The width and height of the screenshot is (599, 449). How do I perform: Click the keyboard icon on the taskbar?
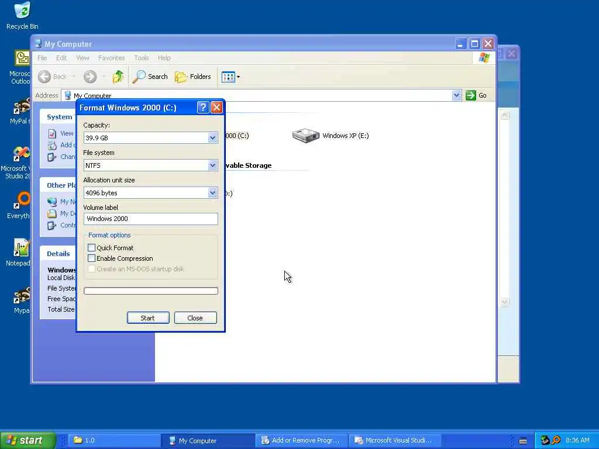pos(523,441)
